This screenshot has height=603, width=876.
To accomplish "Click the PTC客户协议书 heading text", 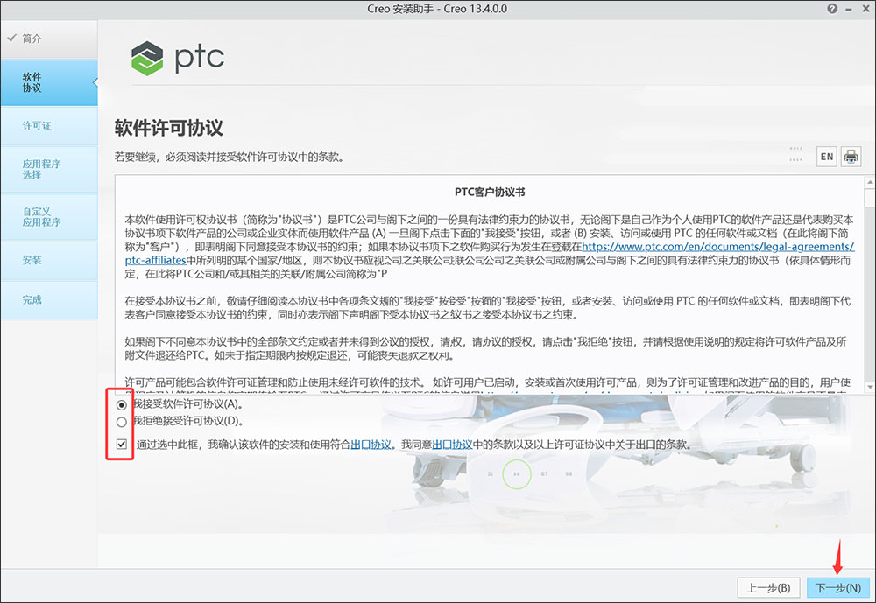I will tap(490, 192).
